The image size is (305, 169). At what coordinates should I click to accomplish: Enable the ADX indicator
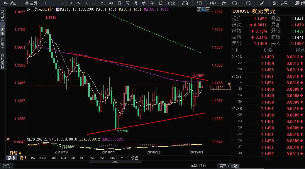point(54,158)
